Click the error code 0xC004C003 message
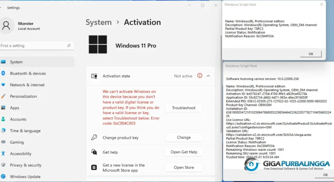 point(131,107)
